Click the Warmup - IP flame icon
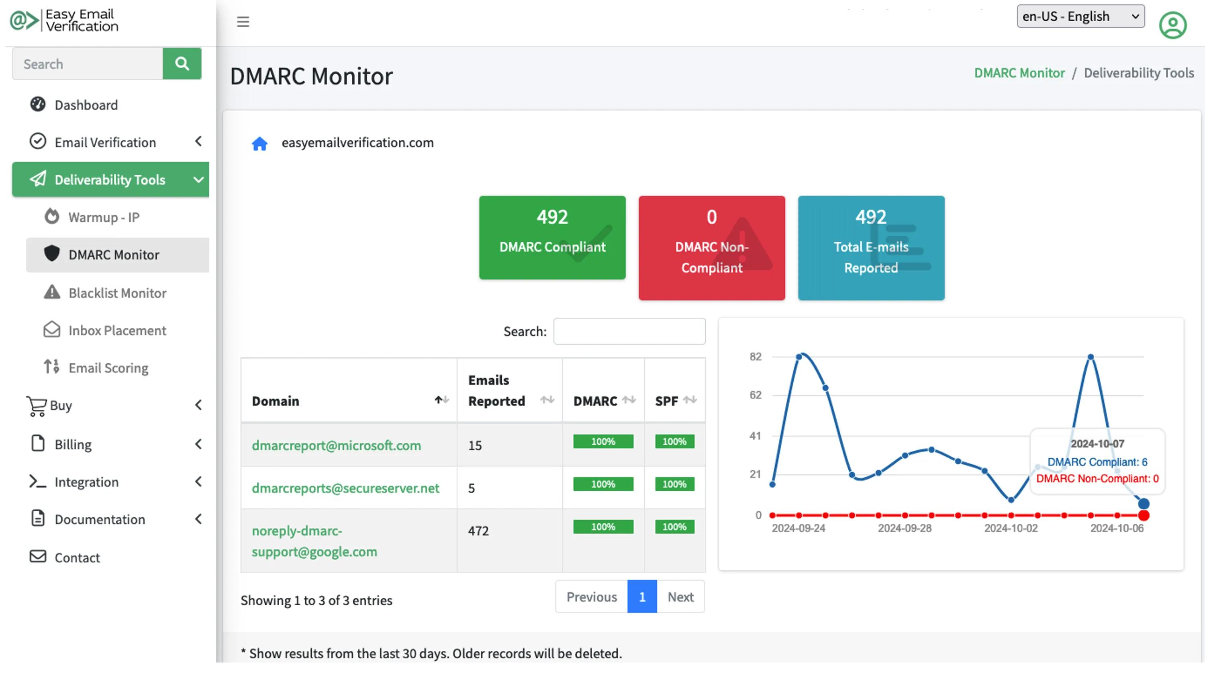This screenshot has width=1205, height=678. coord(52,216)
